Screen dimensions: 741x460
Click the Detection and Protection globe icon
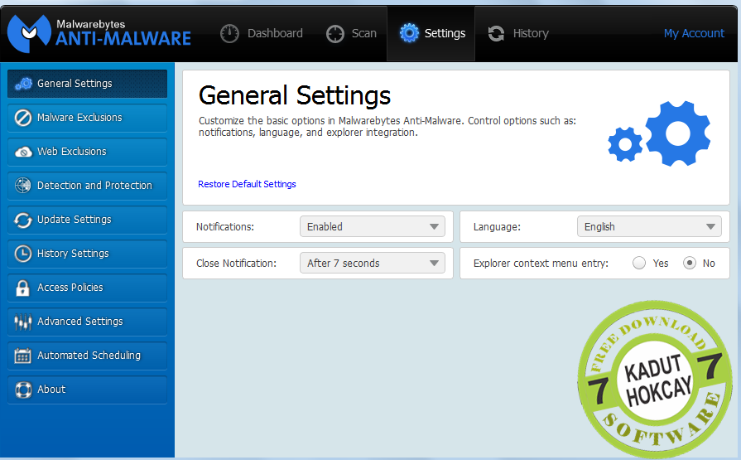coord(22,186)
